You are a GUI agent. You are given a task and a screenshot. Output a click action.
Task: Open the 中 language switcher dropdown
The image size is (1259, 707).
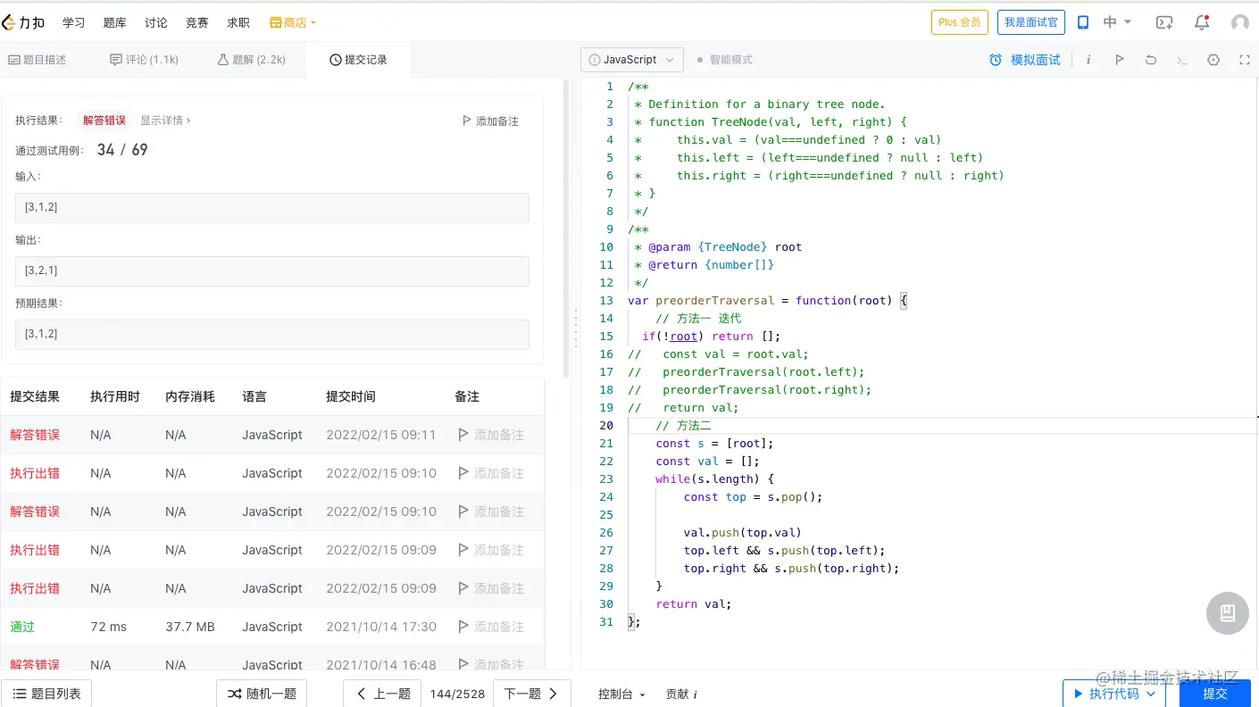pos(1117,22)
